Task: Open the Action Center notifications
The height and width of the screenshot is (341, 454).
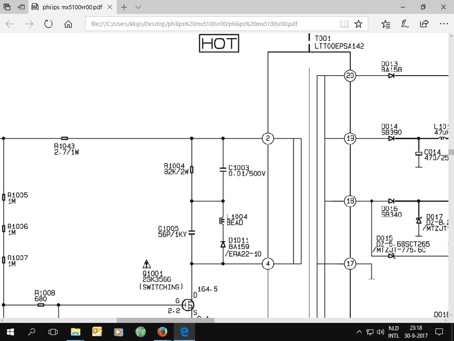Action: point(440,332)
